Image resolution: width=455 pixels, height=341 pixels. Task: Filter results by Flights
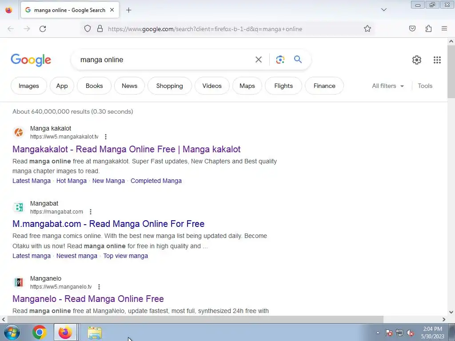pos(283,86)
